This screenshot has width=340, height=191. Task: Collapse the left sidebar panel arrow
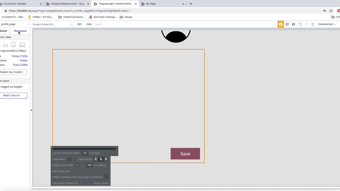point(31,110)
